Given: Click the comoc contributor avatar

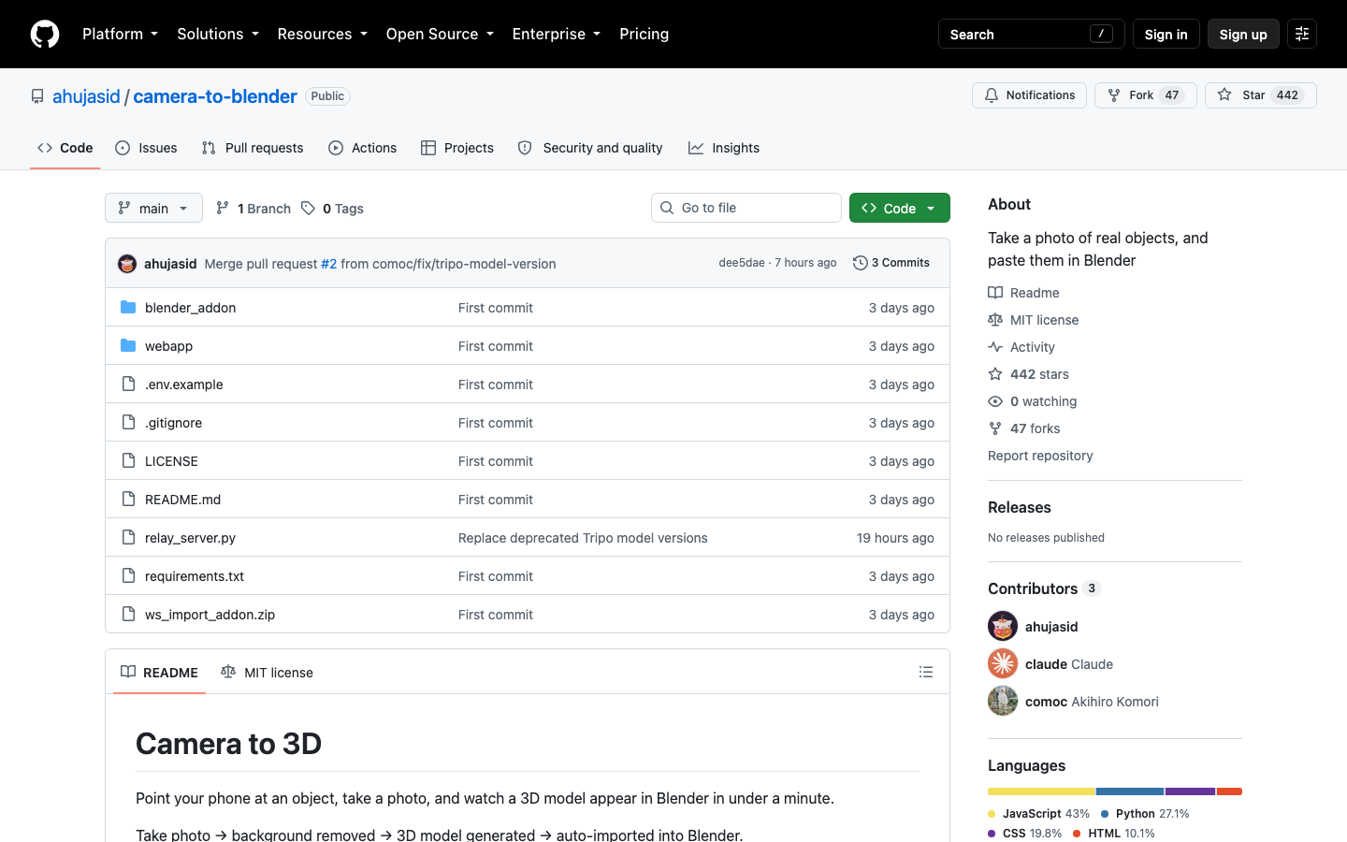Looking at the screenshot, I should click(x=1003, y=701).
